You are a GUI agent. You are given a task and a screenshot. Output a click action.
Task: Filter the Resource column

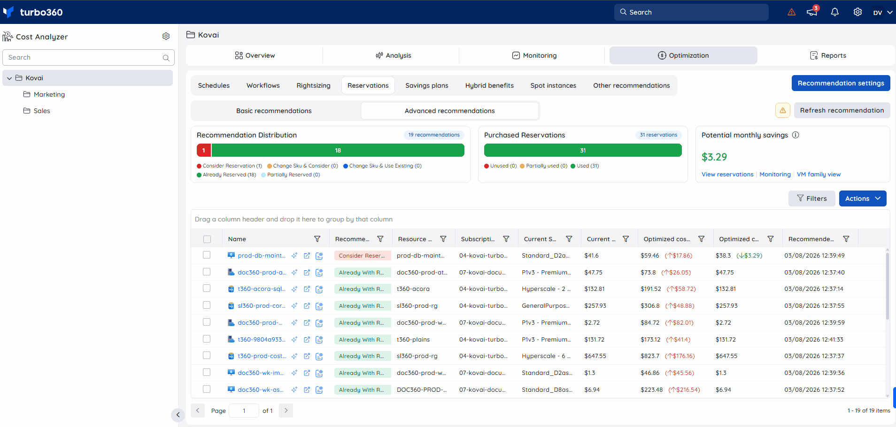coord(443,239)
